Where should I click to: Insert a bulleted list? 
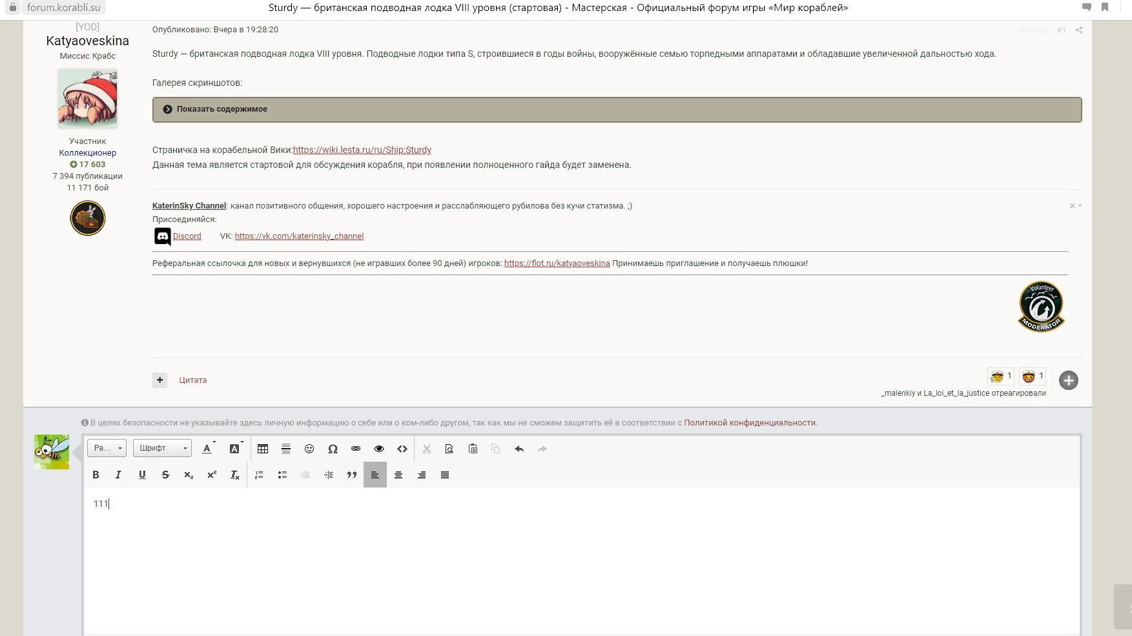pos(282,475)
